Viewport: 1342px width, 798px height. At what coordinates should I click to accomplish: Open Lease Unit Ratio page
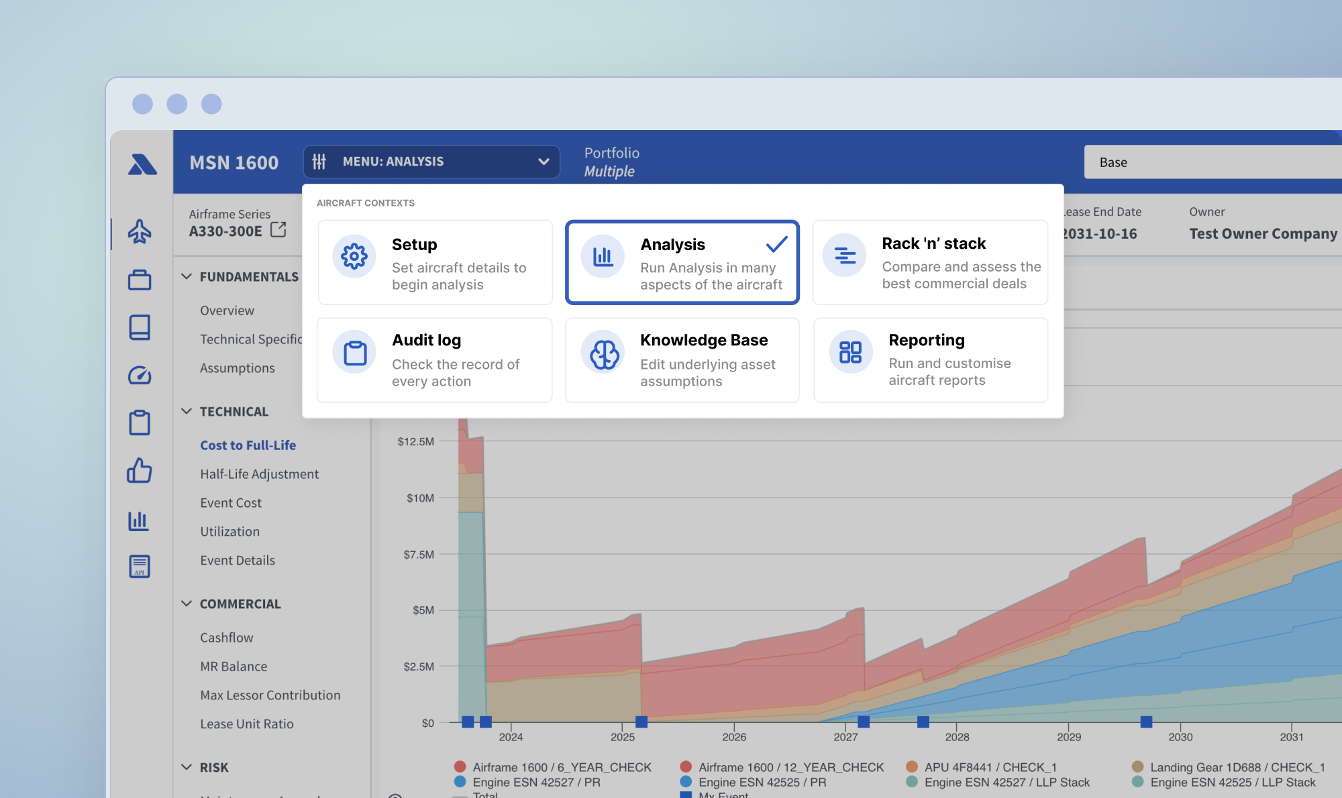point(247,724)
